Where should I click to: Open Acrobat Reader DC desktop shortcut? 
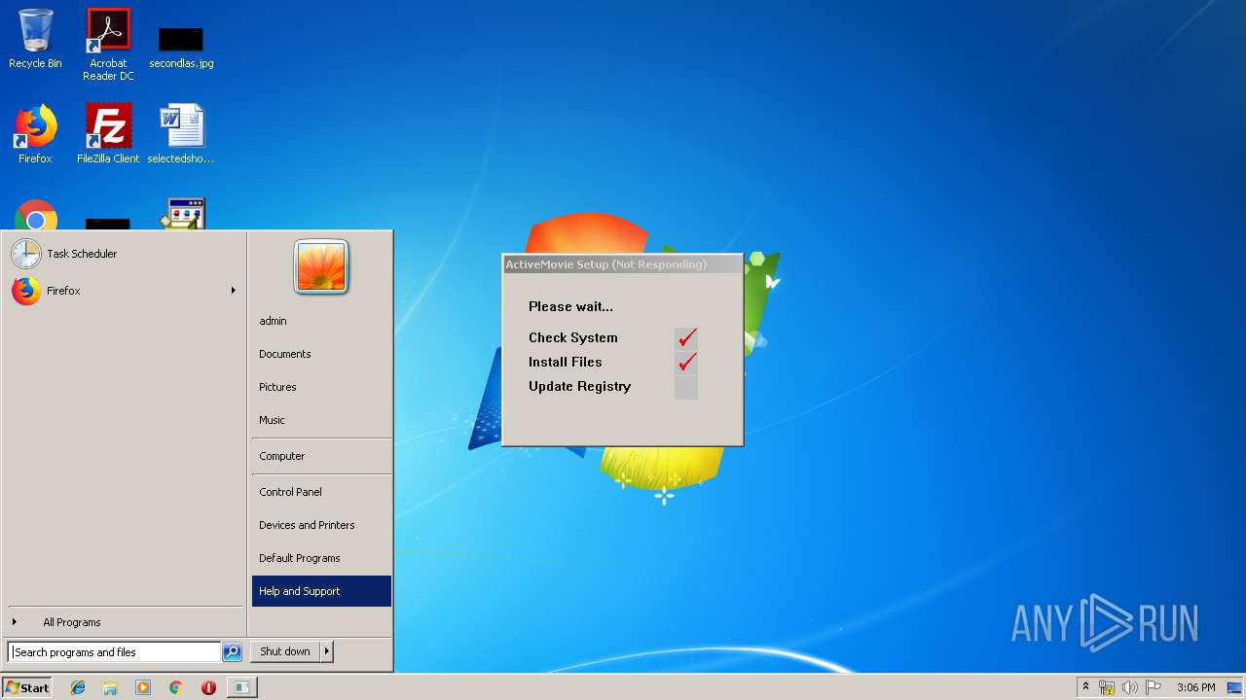pos(108,45)
